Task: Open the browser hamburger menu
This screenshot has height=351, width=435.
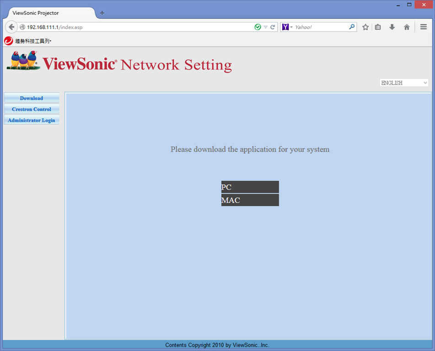Action: tap(424, 27)
